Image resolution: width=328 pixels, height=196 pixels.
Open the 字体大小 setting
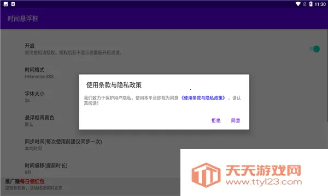(x=164, y=97)
